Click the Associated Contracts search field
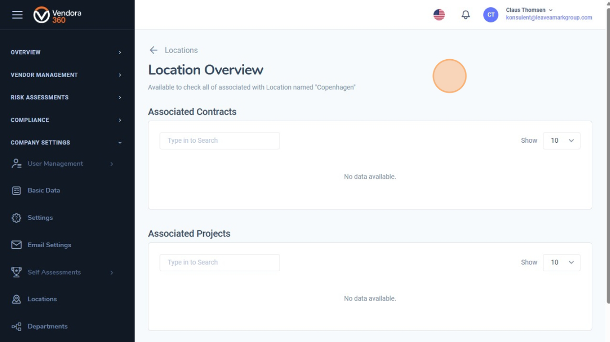 pos(220,141)
